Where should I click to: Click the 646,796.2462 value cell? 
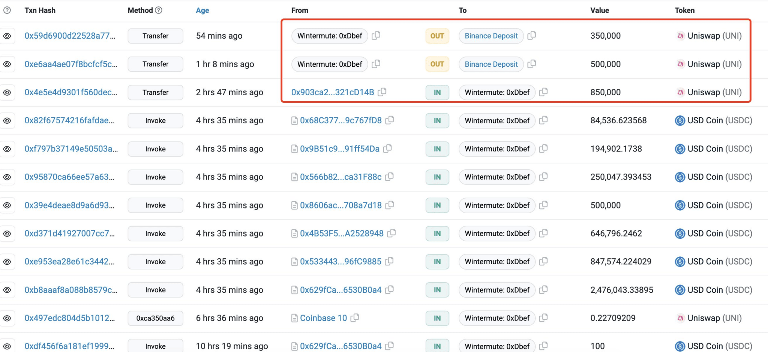click(x=616, y=234)
